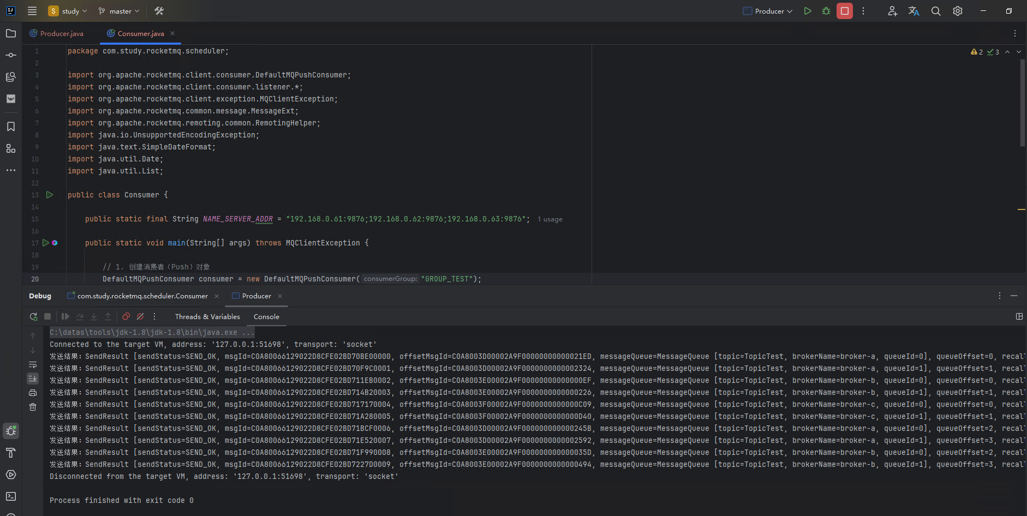Run the Producer configuration
The image size is (1027, 516).
click(808, 11)
